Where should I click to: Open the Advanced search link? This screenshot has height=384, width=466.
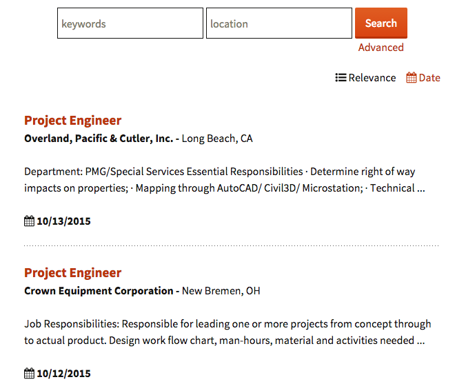click(x=381, y=48)
